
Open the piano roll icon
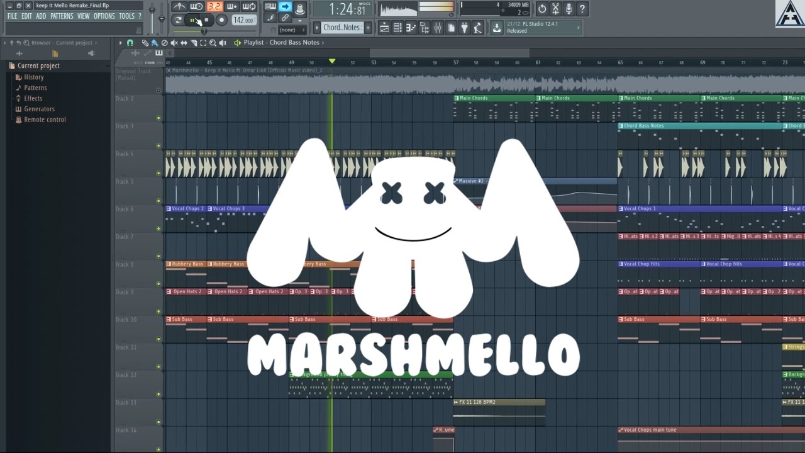[x=411, y=28]
